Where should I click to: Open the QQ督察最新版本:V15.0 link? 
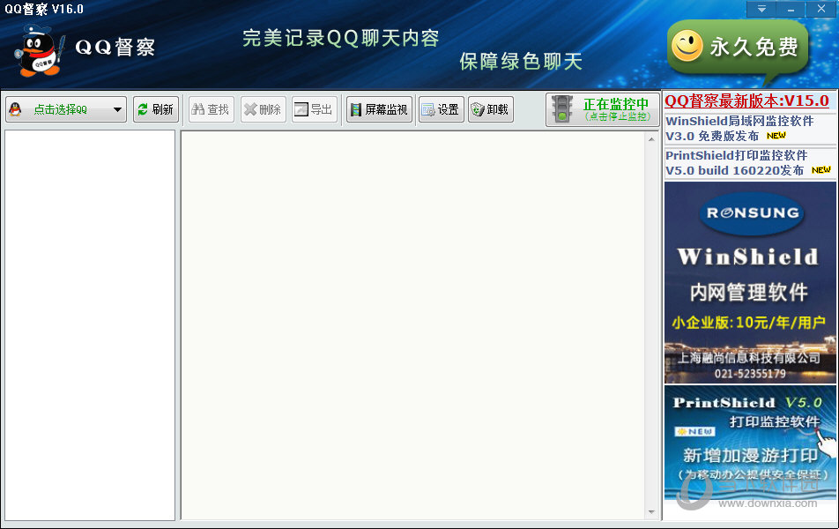coord(747,101)
